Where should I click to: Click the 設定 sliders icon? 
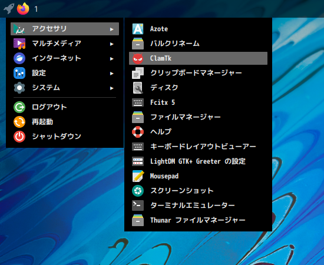click(19, 73)
